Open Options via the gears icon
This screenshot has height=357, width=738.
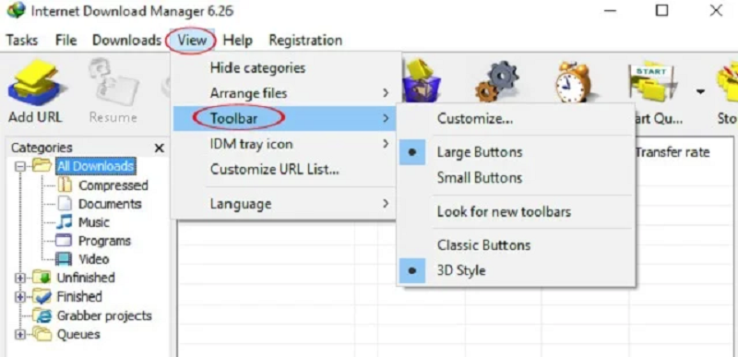click(497, 81)
